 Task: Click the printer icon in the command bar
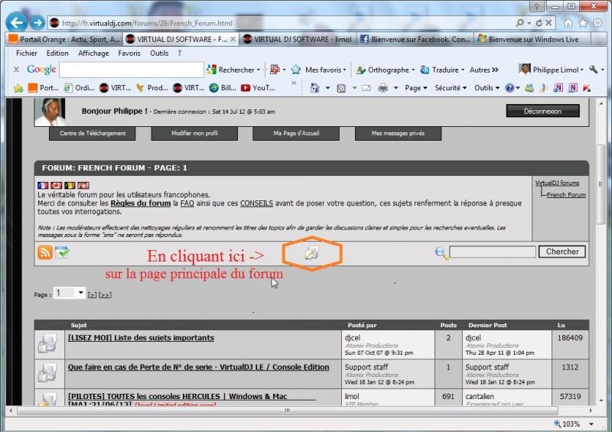[383, 88]
